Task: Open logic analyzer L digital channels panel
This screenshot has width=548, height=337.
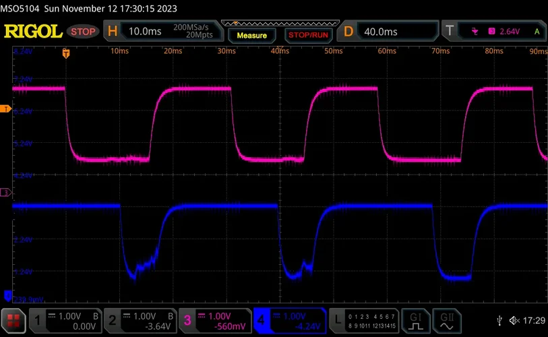Action: 364,321
